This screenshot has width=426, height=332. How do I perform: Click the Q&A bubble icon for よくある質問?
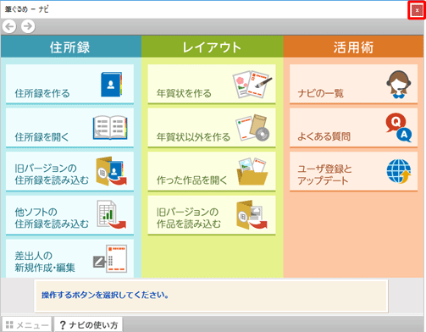(x=399, y=128)
